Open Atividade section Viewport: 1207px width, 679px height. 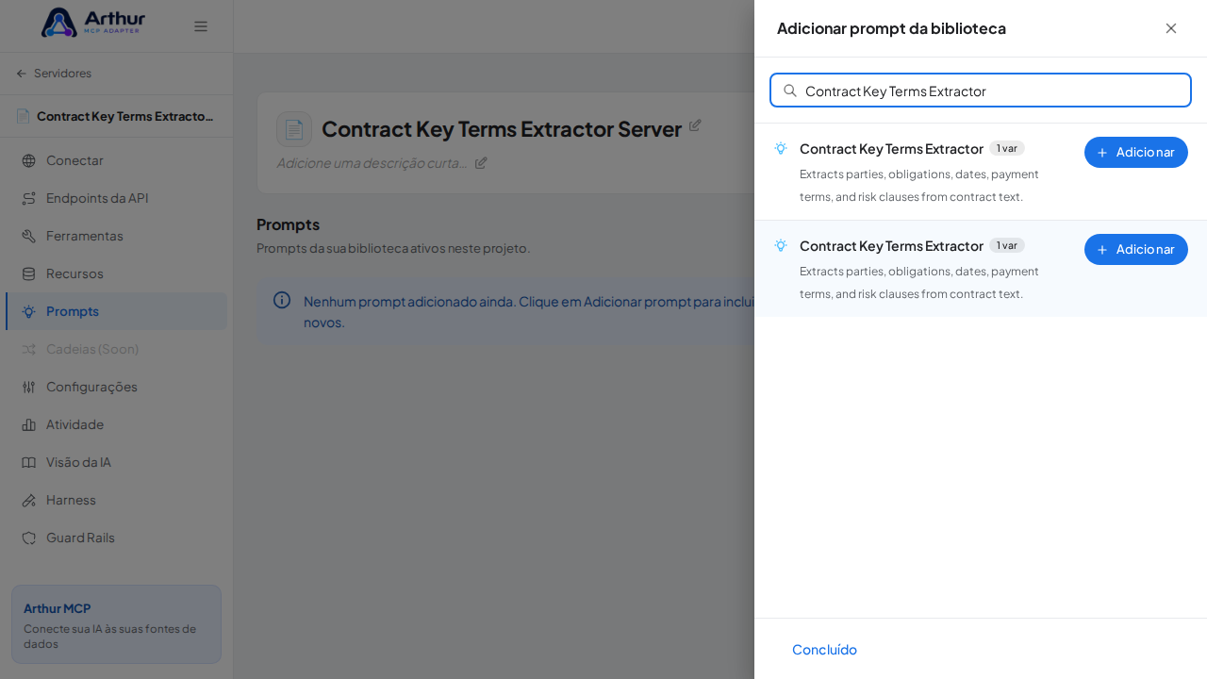116,424
